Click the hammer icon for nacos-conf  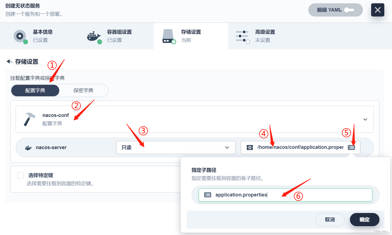point(29,119)
